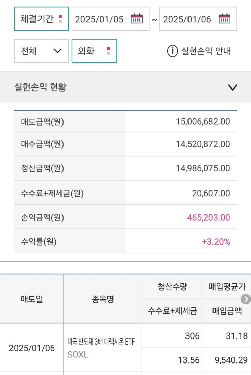Screen dimensions: 251x375
Task: Select the 2025/01/06 sale date cell
Action: click(32, 348)
